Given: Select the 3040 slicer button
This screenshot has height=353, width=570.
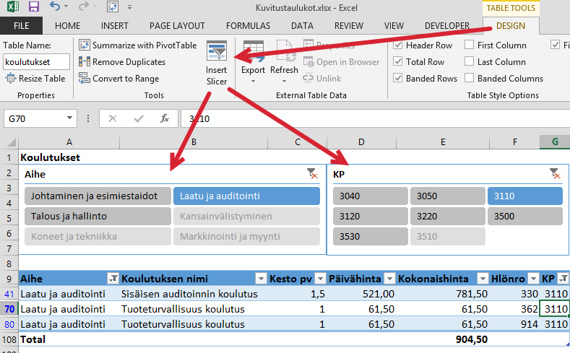Looking at the screenshot, I should tap(369, 196).
